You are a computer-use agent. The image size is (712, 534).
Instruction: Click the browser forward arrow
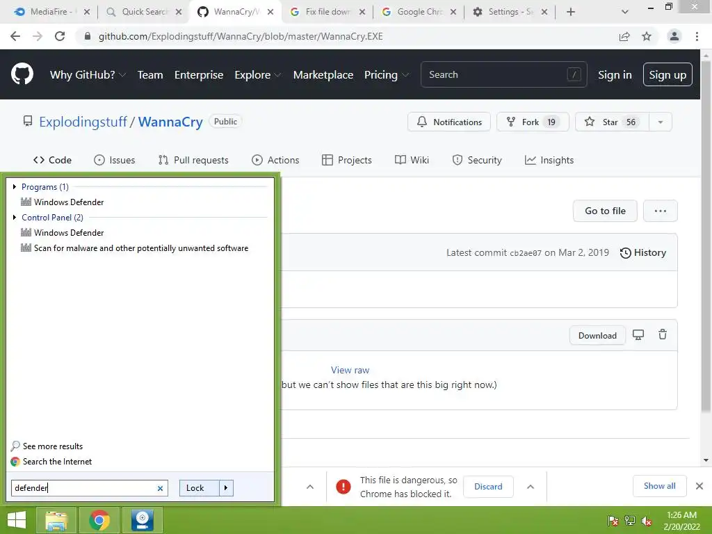coord(38,36)
